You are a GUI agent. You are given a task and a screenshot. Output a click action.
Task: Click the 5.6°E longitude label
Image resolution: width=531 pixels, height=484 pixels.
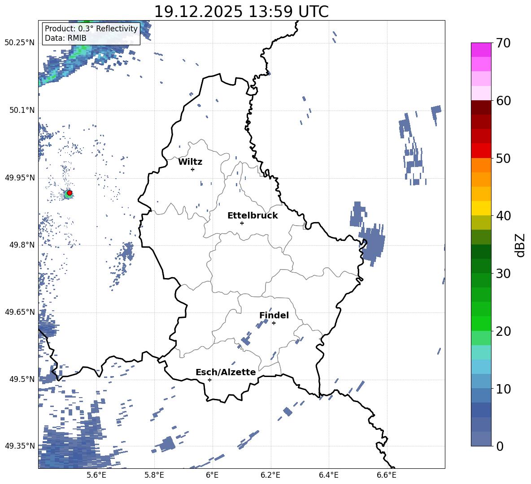coord(96,475)
